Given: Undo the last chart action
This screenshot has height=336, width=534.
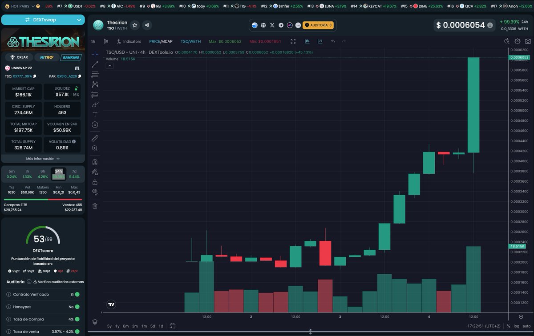Looking at the screenshot, I should (333, 41).
